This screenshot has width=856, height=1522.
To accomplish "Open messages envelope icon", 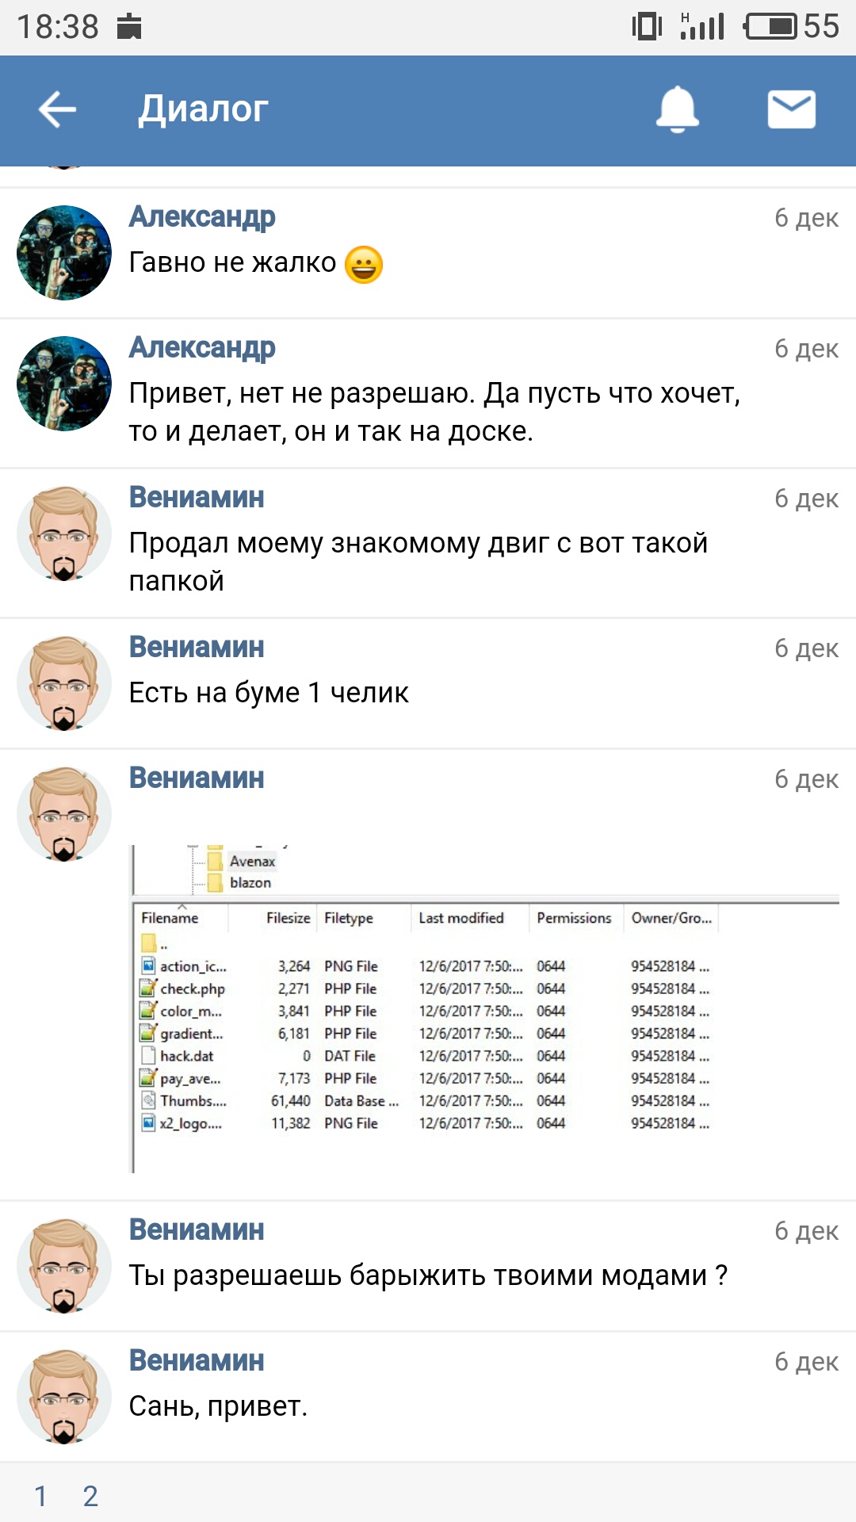I will point(791,109).
